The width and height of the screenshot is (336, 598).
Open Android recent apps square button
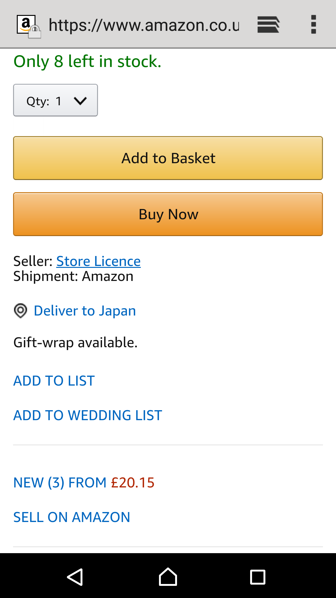tap(258, 577)
